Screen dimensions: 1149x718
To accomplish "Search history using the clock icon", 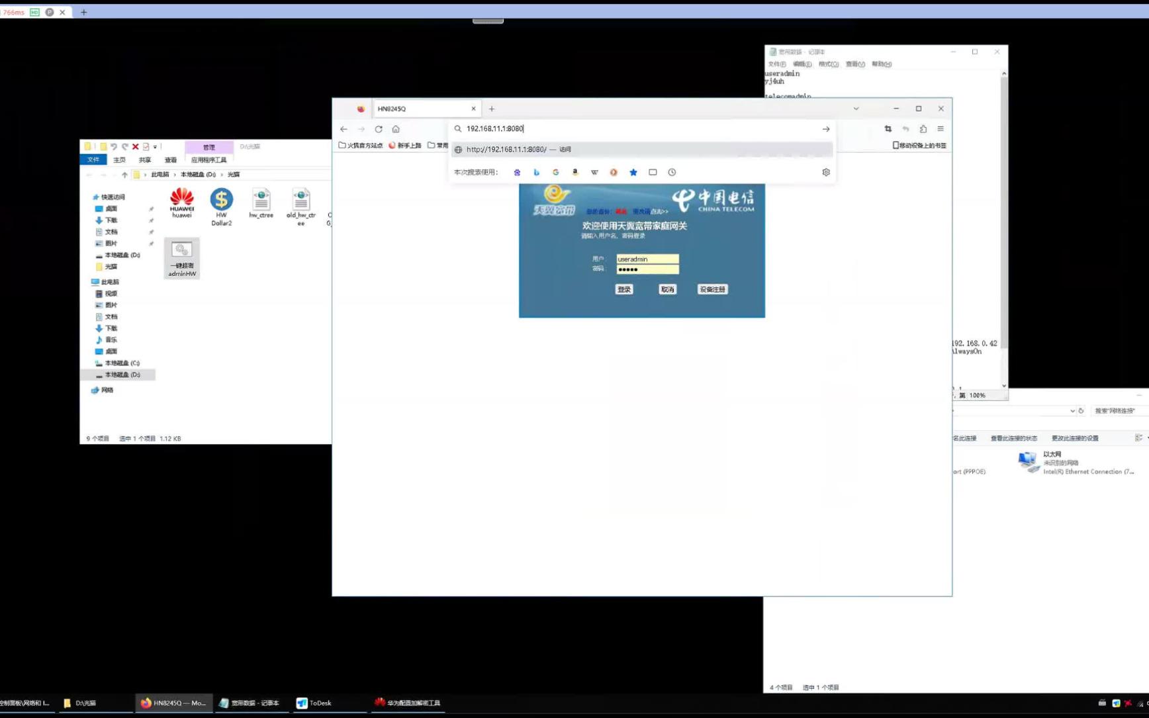I will [672, 172].
